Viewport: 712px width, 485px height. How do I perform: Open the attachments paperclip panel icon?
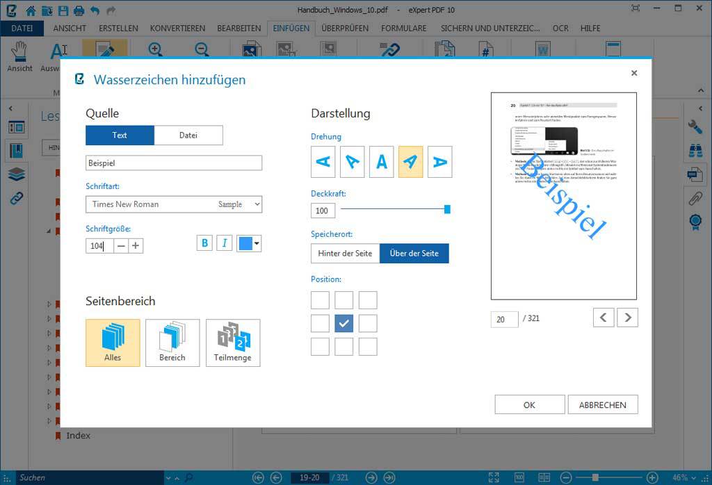695,197
